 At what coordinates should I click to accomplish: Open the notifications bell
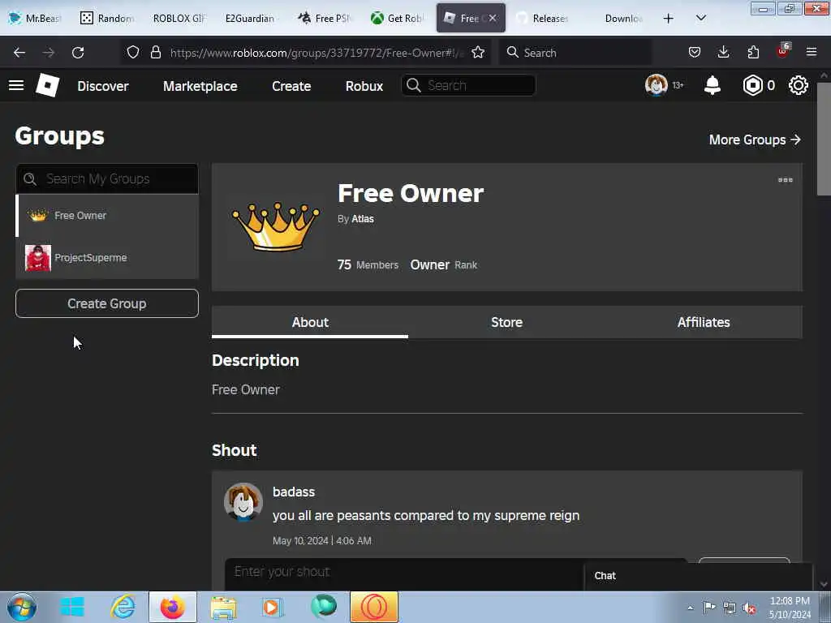coord(713,85)
